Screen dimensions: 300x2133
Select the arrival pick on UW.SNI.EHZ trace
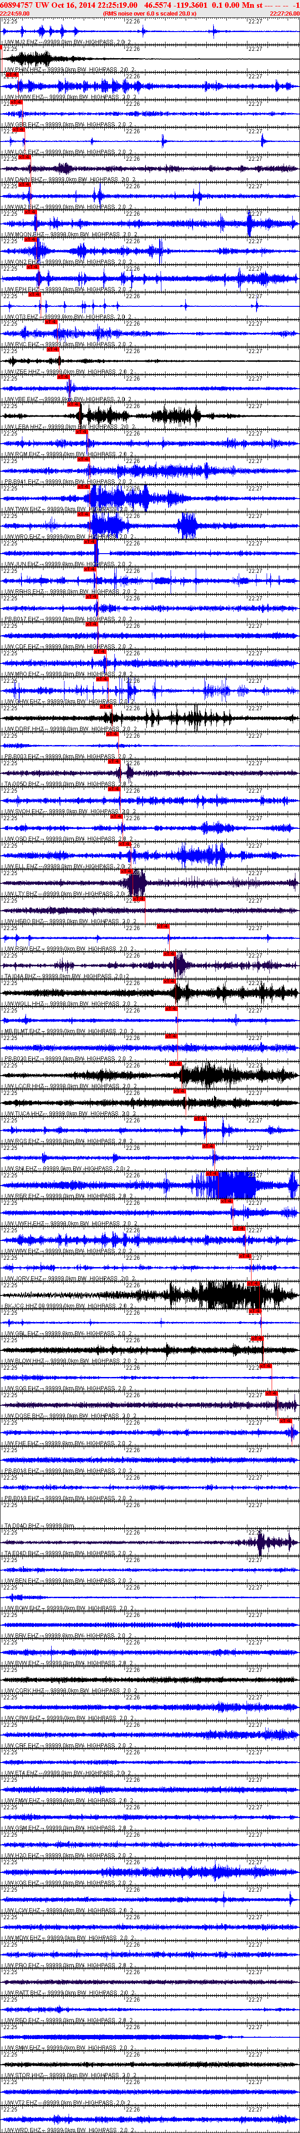[212, 1173]
